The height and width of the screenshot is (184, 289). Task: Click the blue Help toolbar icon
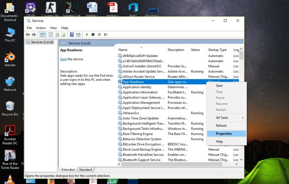(72, 35)
